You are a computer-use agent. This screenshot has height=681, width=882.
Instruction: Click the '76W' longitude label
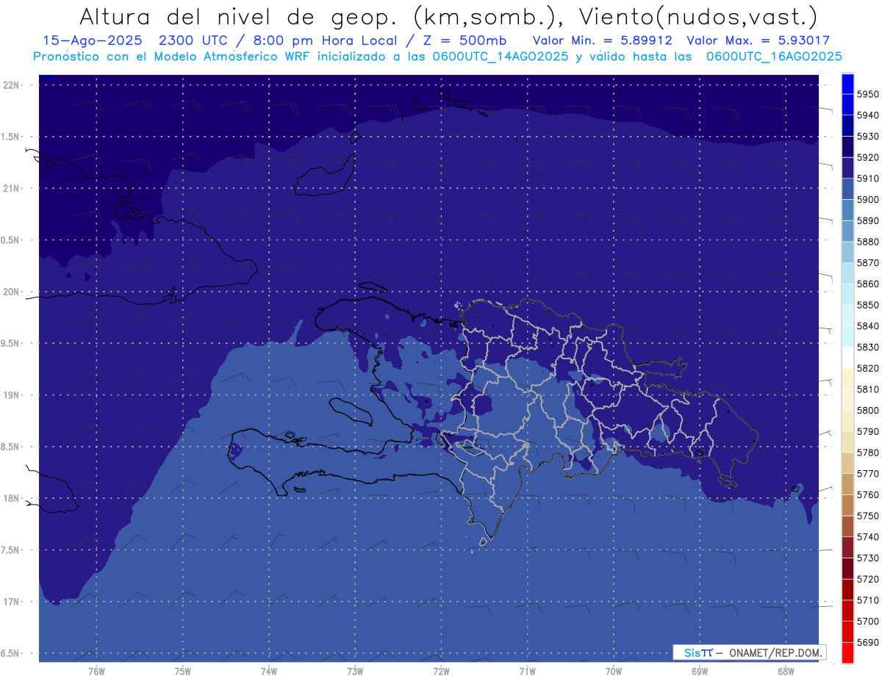click(96, 671)
